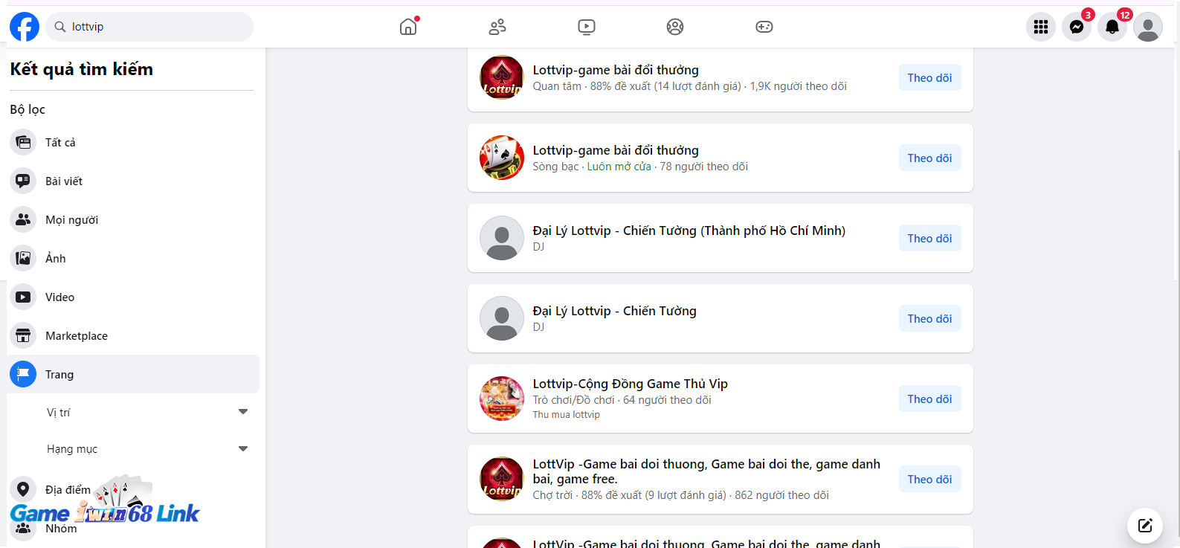Image resolution: width=1180 pixels, height=548 pixels.
Task: Open Notifications bell with 12 alerts
Action: click(1112, 27)
